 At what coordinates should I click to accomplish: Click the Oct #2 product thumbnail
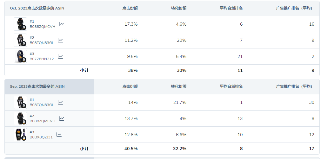pos(20,40)
